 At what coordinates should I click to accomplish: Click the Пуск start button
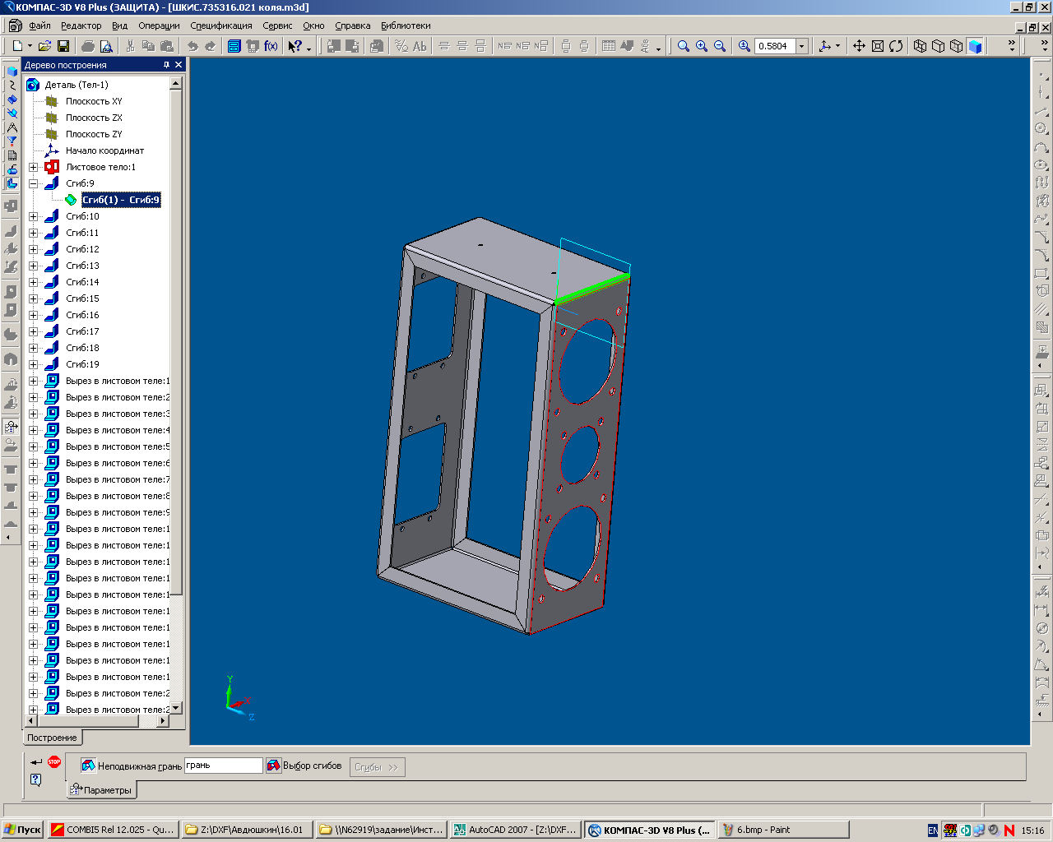click(22, 830)
